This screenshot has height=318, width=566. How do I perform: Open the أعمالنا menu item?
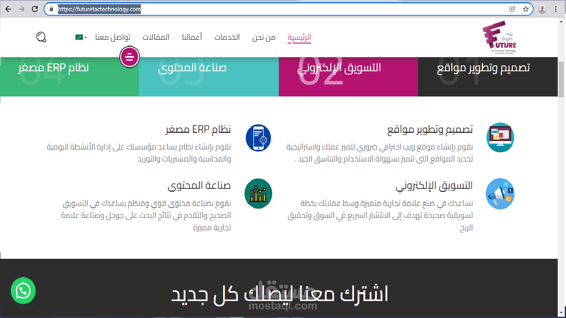pos(192,37)
